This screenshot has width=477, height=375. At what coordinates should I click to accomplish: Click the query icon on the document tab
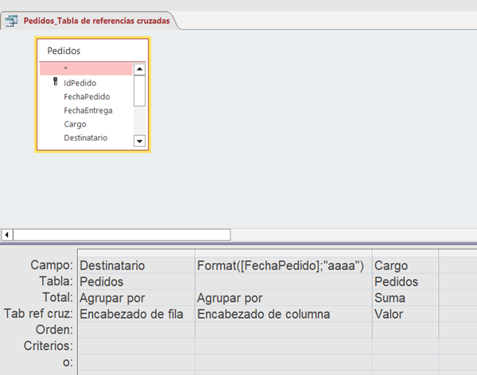[12, 21]
